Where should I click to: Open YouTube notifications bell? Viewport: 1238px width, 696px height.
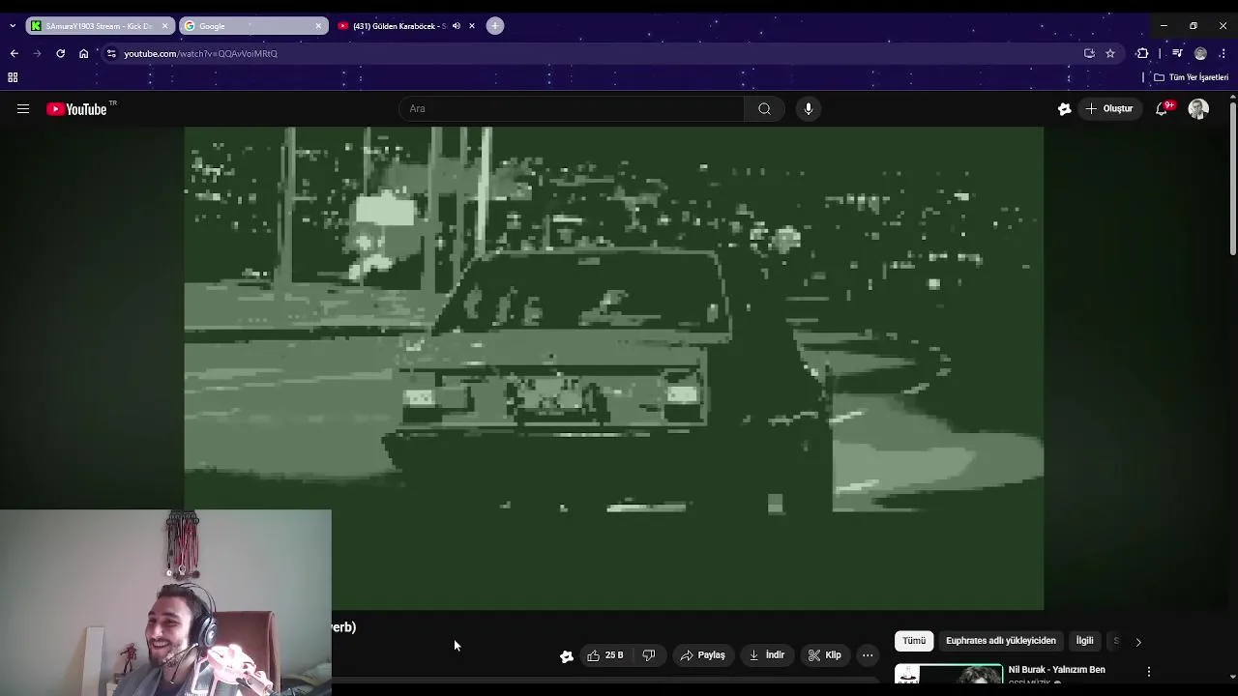[x=1162, y=109]
